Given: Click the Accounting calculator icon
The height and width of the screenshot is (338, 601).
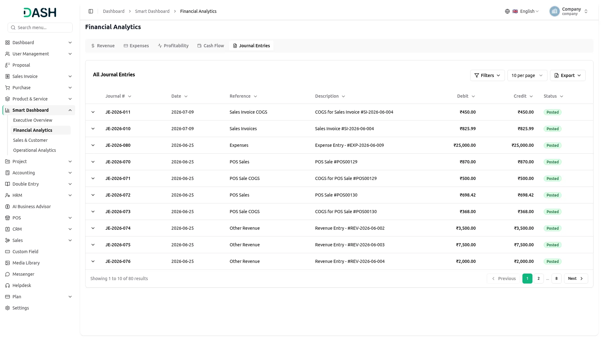Looking at the screenshot, I should [x=8, y=173].
